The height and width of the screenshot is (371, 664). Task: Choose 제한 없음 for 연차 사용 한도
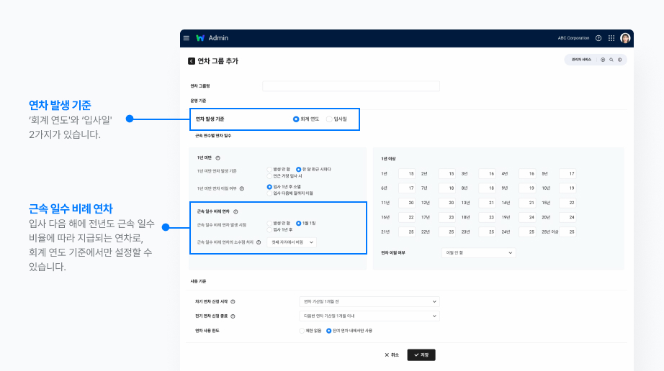302,331
